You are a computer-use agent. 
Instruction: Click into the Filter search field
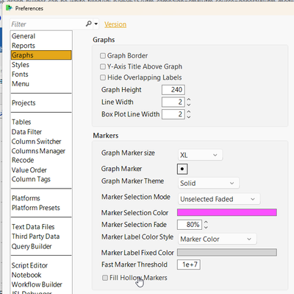tap(48, 24)
